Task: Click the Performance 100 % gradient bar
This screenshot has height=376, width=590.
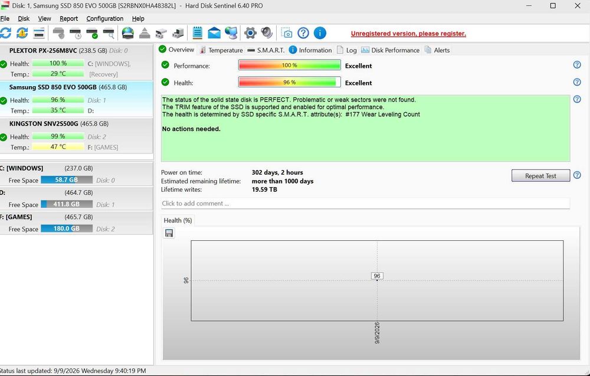Action: (x=289, y=65)
